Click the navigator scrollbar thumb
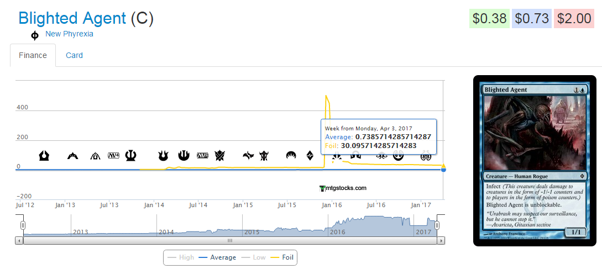 (230, 241)
